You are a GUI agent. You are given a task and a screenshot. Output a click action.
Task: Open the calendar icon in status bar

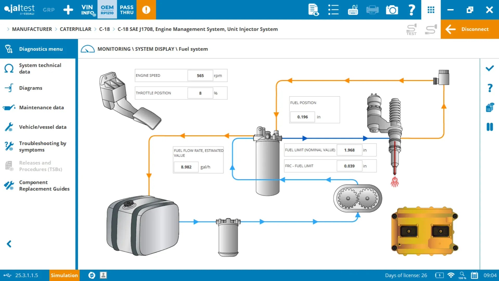pyautogui.click(x=474, y=275)
